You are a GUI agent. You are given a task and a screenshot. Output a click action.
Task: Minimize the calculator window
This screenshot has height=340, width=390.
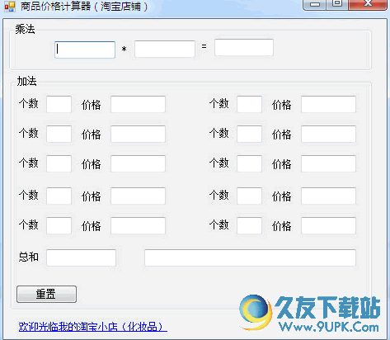[315, 4]
